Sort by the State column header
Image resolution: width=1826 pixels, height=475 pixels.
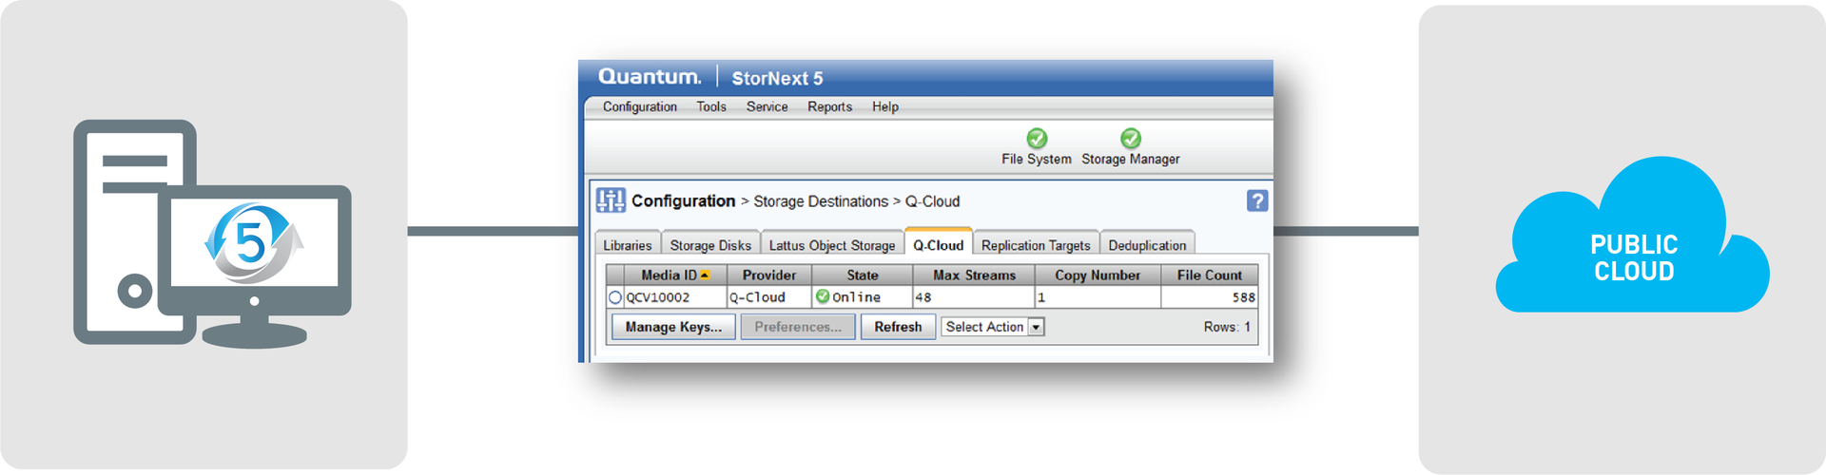(x=863, y=275)
